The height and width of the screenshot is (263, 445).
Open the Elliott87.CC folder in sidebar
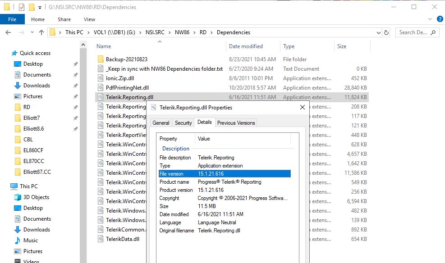[x=37, y=172]
